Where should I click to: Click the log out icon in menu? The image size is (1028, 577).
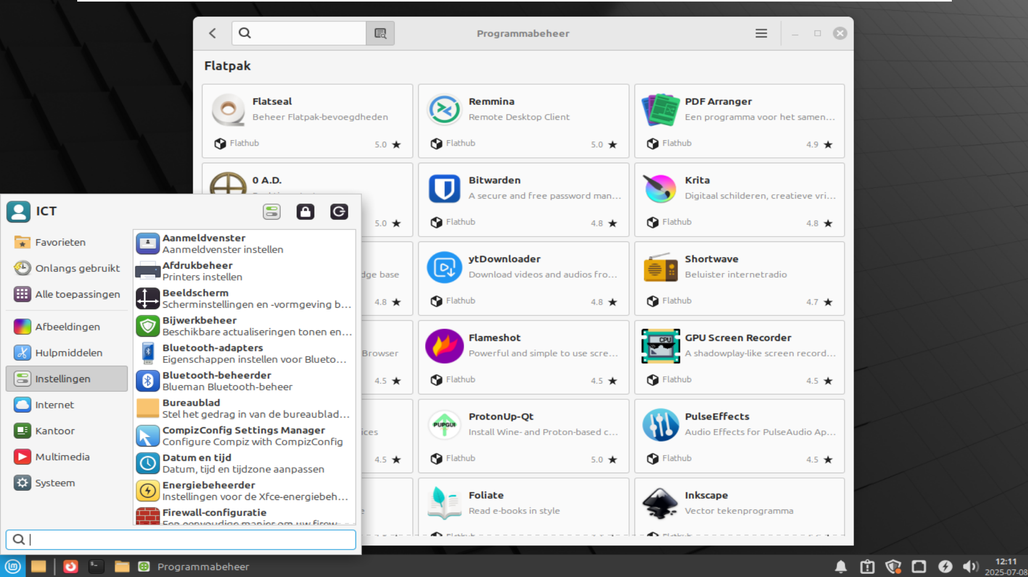click(x=339, y=212)
